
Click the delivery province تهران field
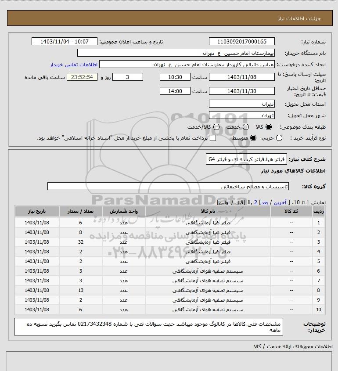pyautogui.click(x=242, y=104)
